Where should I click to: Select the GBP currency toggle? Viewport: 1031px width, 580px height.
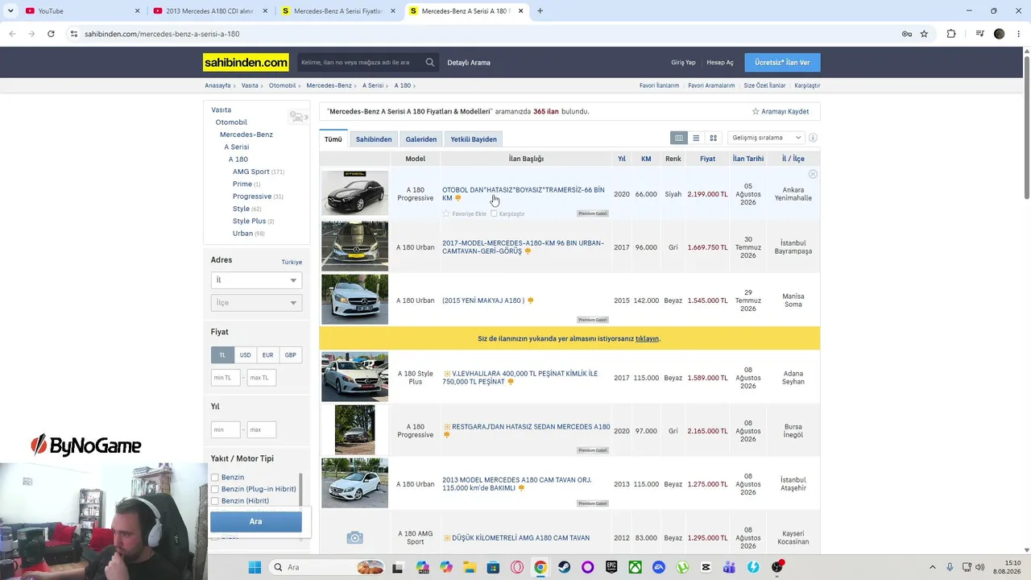coord(290,355)
